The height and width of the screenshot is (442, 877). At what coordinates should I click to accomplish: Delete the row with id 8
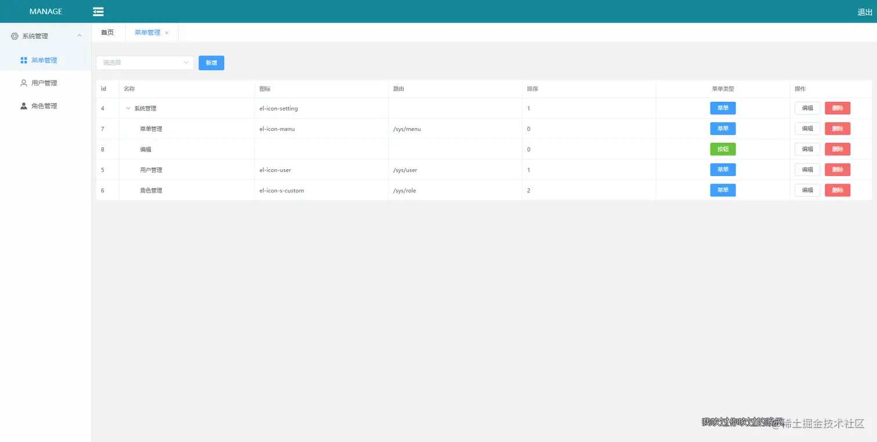838,149
